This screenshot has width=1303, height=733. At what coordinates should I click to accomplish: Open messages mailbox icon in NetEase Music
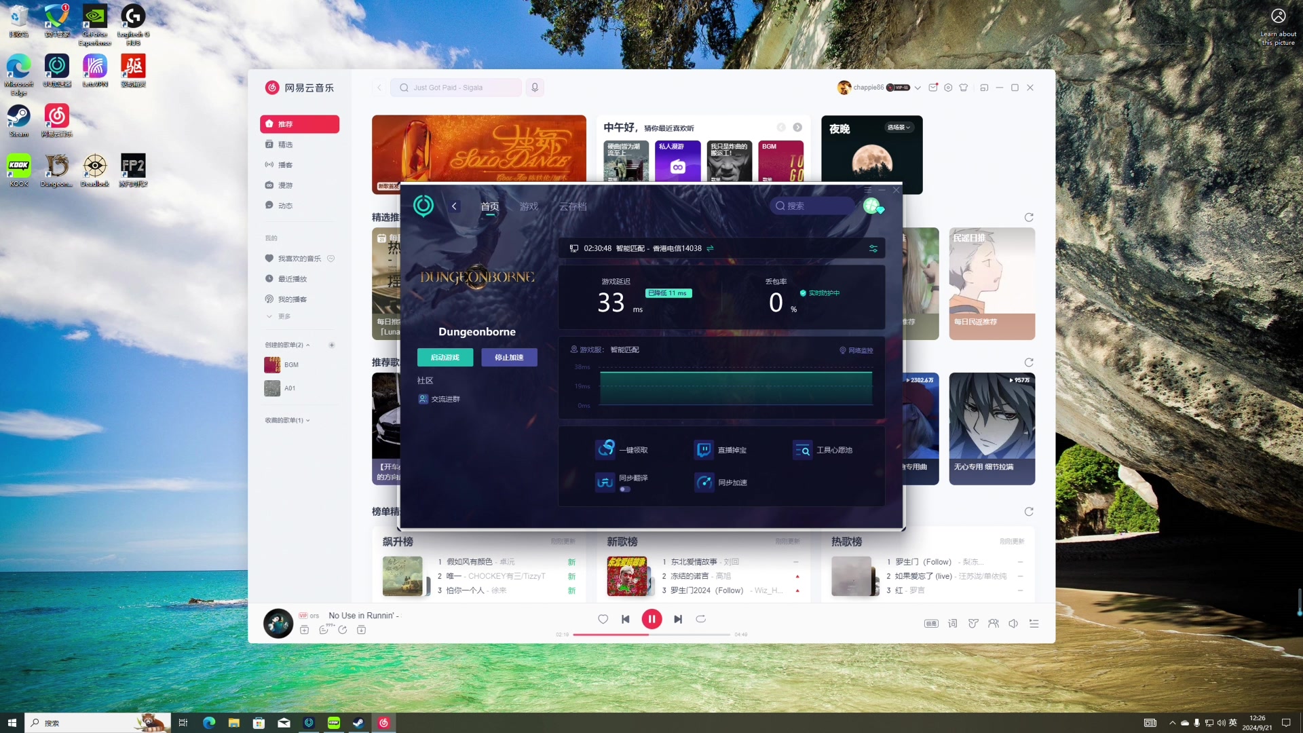point(933,88)
